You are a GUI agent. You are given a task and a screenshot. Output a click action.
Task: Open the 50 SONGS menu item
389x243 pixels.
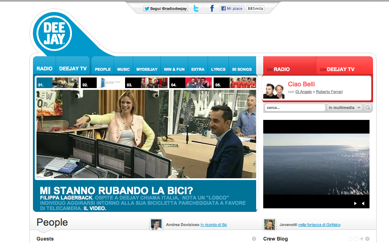[x=242, y=69]
